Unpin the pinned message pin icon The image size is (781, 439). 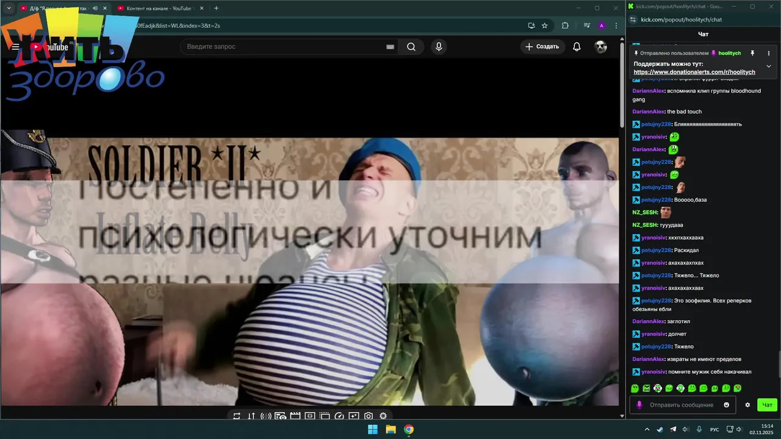(752, 53)
